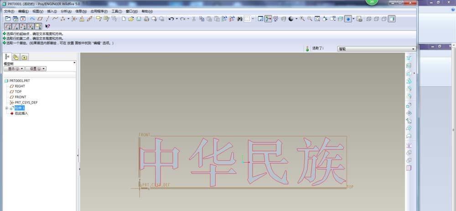This screenshot has height=211, width=456.
Task: Print the model
Action: pos(146,19)
